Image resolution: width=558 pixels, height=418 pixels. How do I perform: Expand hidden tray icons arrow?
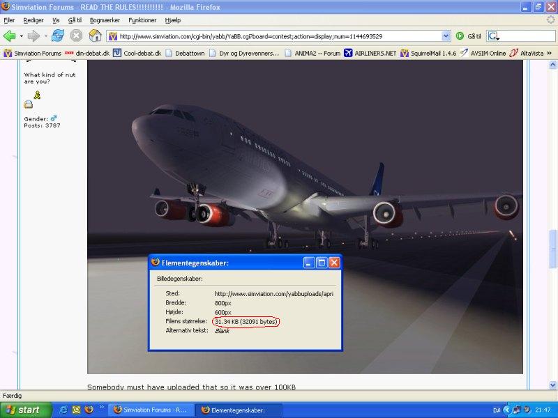coord(507,410)
